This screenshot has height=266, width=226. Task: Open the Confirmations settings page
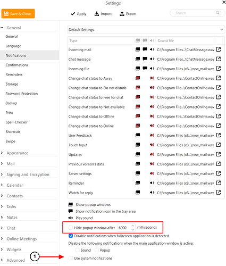[x=16, y=65]
